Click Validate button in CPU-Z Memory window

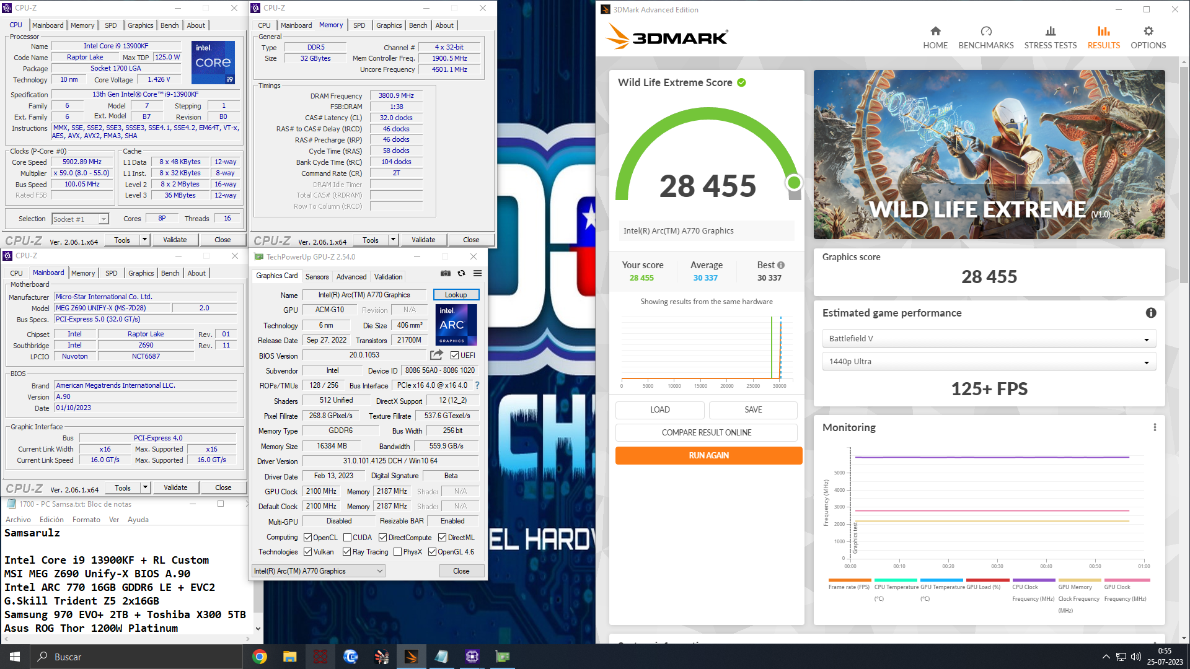coord(423,240)
